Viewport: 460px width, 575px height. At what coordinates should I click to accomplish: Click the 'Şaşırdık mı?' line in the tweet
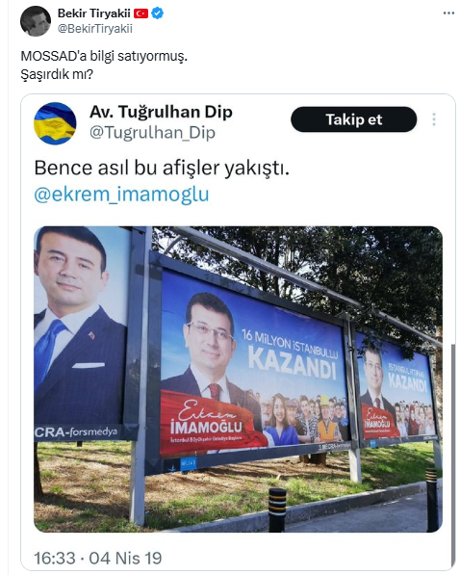tap(57, 74)
